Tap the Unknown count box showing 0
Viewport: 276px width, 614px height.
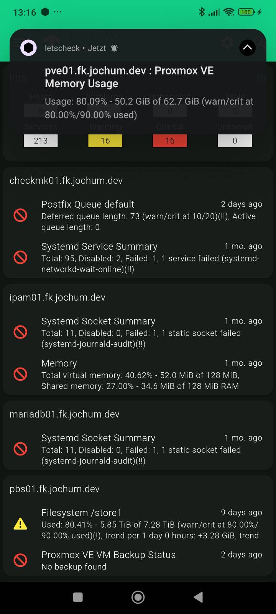click(235, 141)
